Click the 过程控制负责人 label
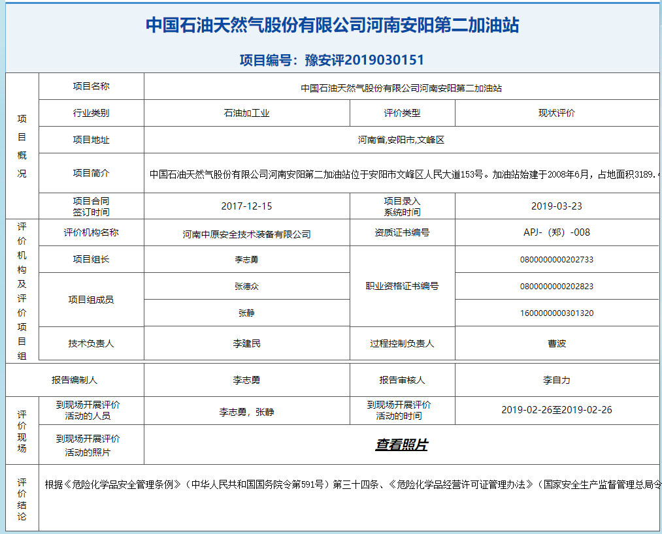 402,343
